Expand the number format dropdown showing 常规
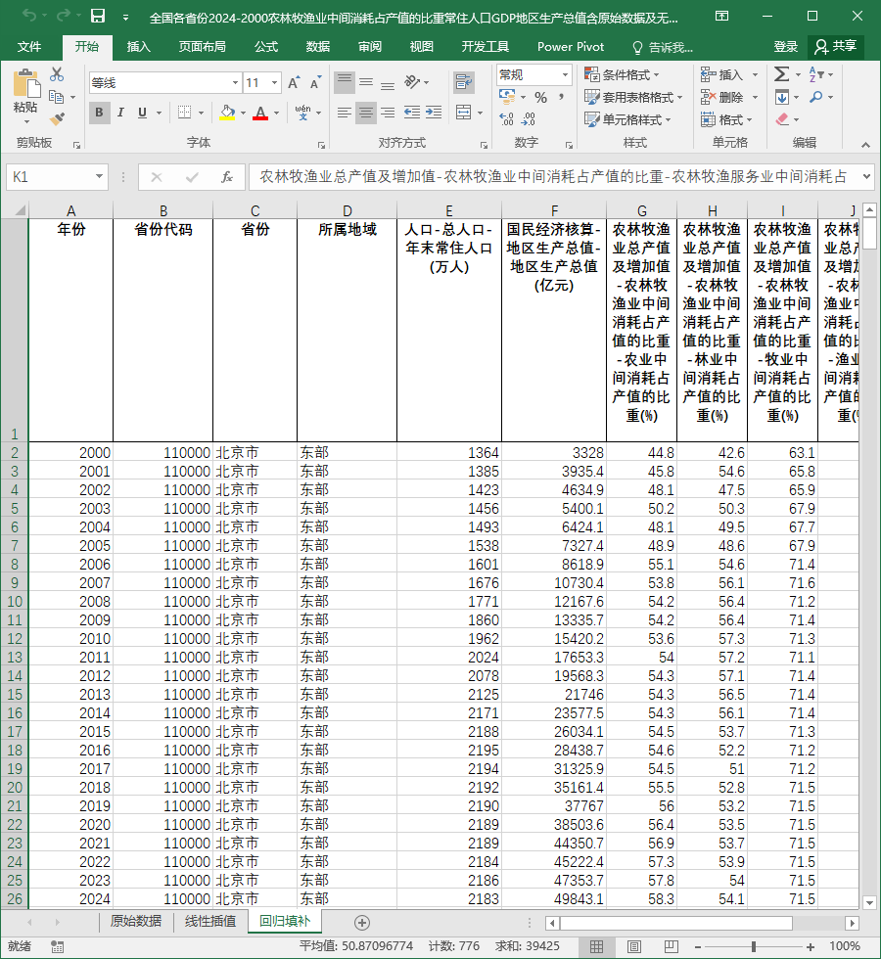 tap(566, 75)
